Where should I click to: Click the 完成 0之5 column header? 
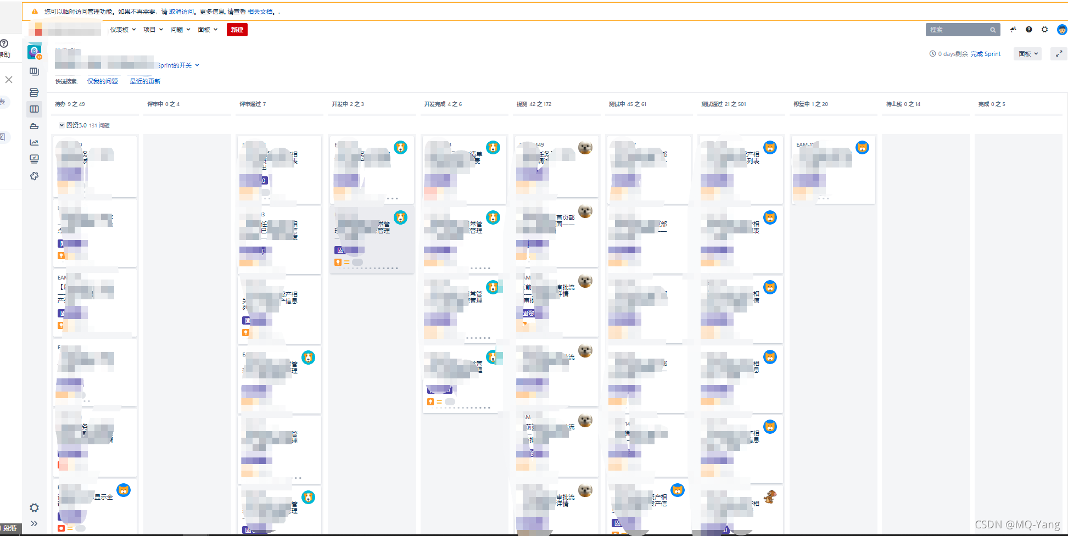coord(992,104)
